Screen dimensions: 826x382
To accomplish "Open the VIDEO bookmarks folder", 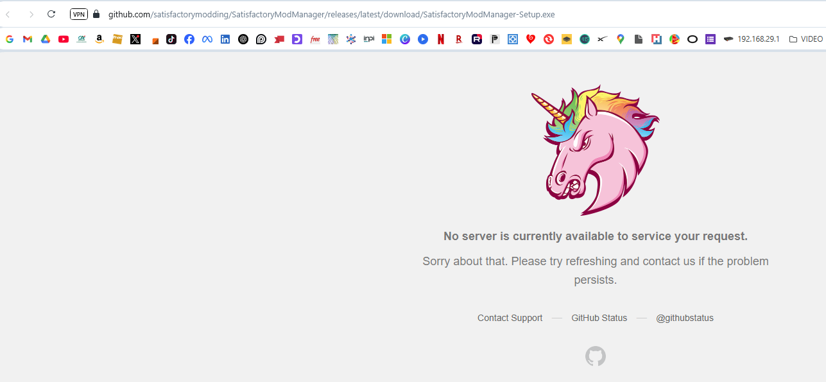I will [x=806, y=39].
